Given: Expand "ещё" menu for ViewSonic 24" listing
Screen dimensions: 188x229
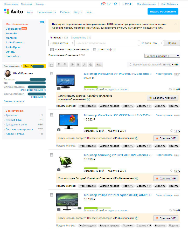Looking at the screenshot, I should coord(177,74).
